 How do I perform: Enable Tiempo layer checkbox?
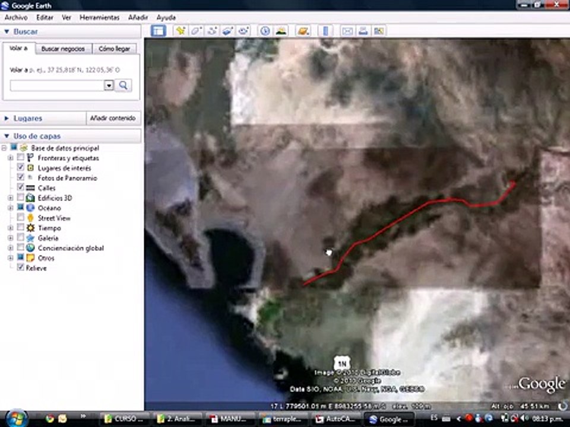point(21,227)
